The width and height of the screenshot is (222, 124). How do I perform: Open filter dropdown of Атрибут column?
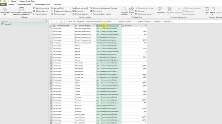[x=120, y=26]
